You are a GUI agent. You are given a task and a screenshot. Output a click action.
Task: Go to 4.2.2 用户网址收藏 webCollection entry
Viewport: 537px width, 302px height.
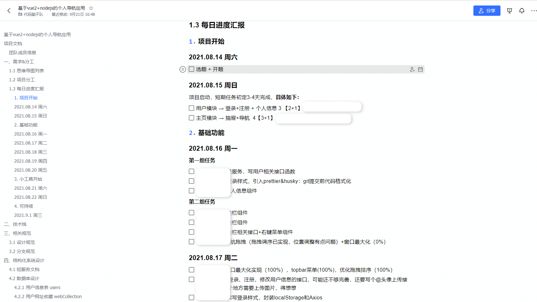[48, 297]
